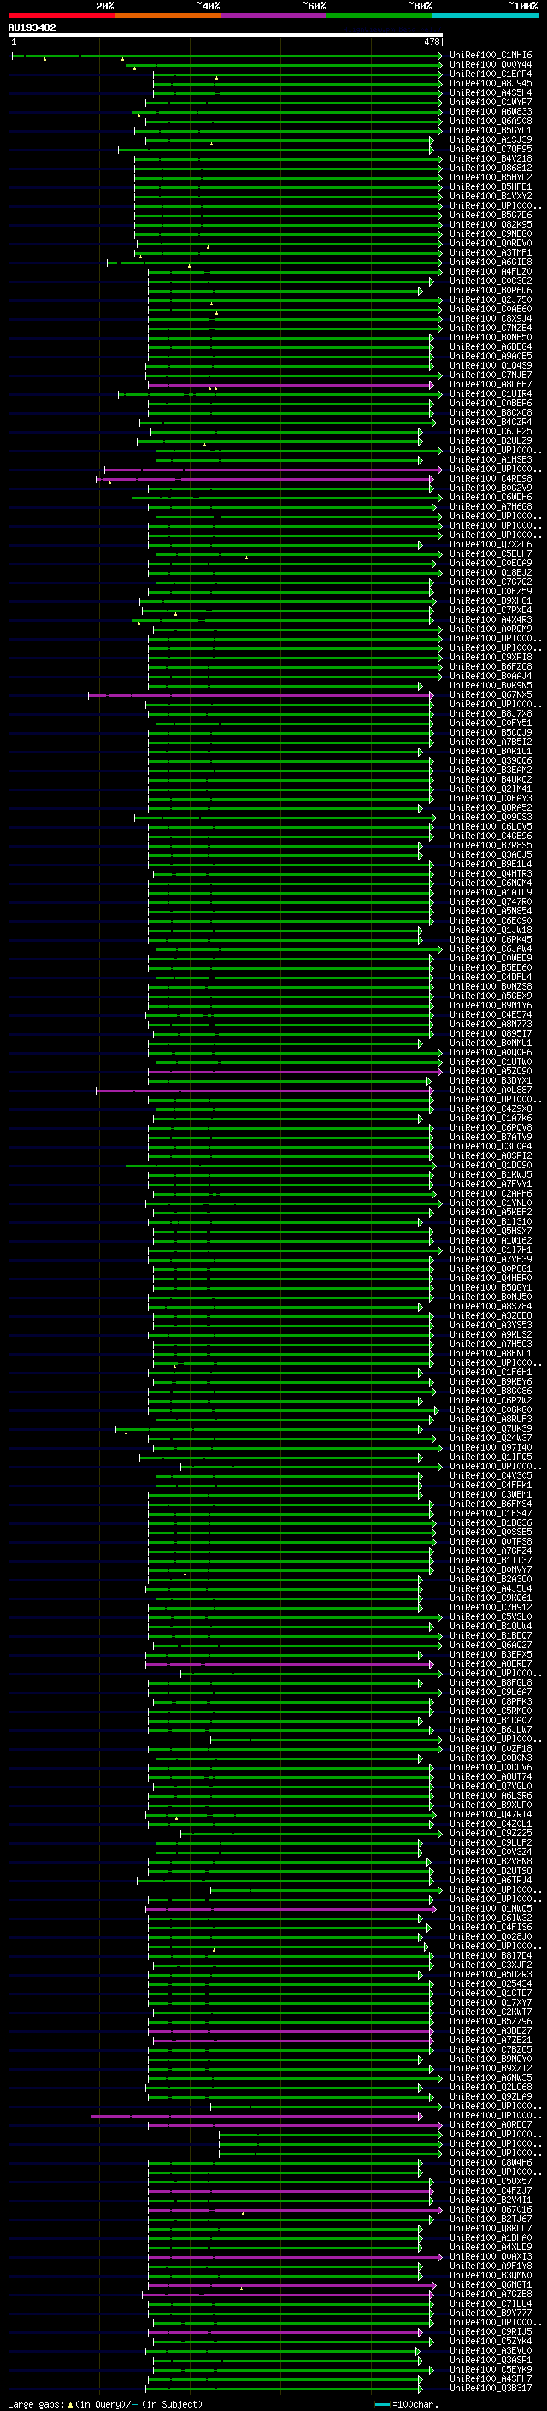The width and height of the screenshot is (547, 2411).
Task: Select hit UniRef100_C0C3G2
Action: 491,281
